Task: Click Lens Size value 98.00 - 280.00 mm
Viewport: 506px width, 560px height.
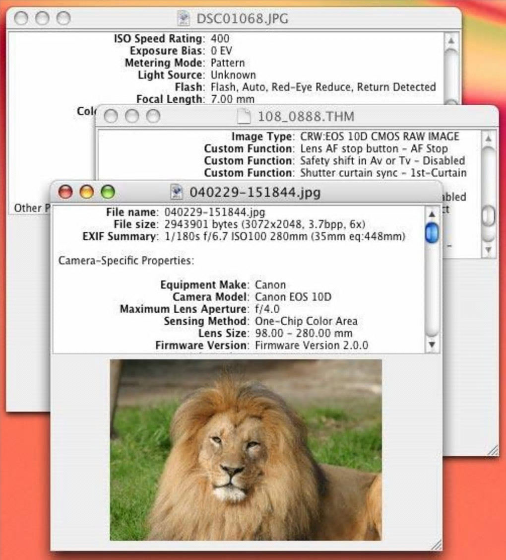Action: pos(303,333)
